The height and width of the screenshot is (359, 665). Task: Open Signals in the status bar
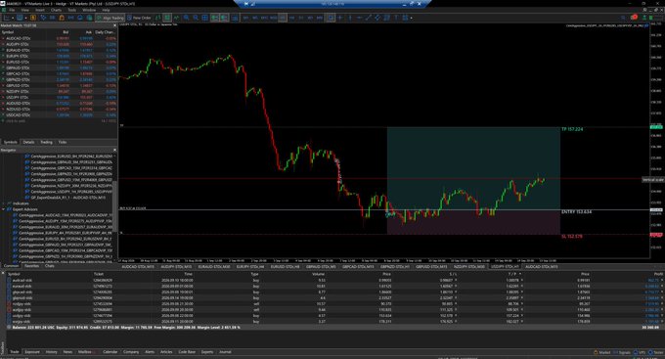[622, 352]
